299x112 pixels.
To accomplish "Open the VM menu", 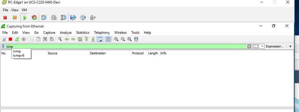I will [x=24, y=10].
